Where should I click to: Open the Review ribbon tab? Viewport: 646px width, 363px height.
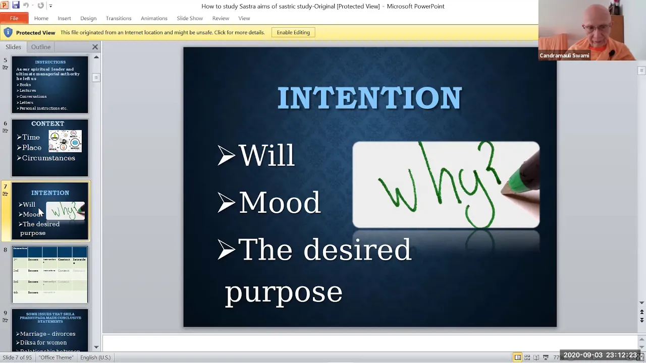[x=221, y=18]
